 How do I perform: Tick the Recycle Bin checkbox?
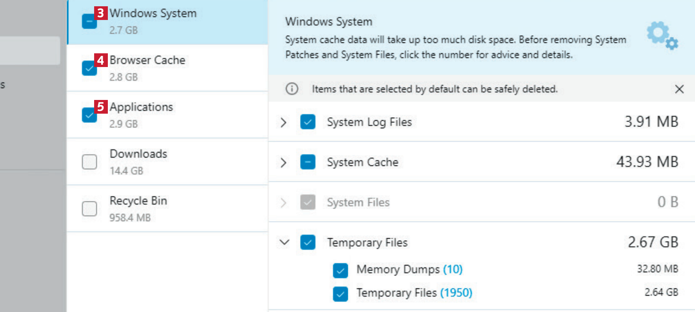[89, 209]
